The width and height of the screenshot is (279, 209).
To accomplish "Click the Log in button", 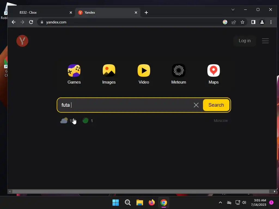I will (244, 41).
